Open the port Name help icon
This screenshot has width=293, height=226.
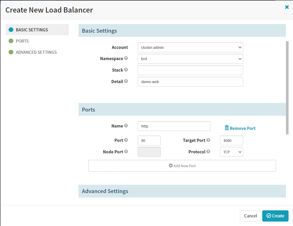[x=126, y=125]
